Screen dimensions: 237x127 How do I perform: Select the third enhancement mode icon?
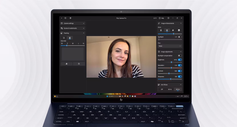click(x=173, y=30)
